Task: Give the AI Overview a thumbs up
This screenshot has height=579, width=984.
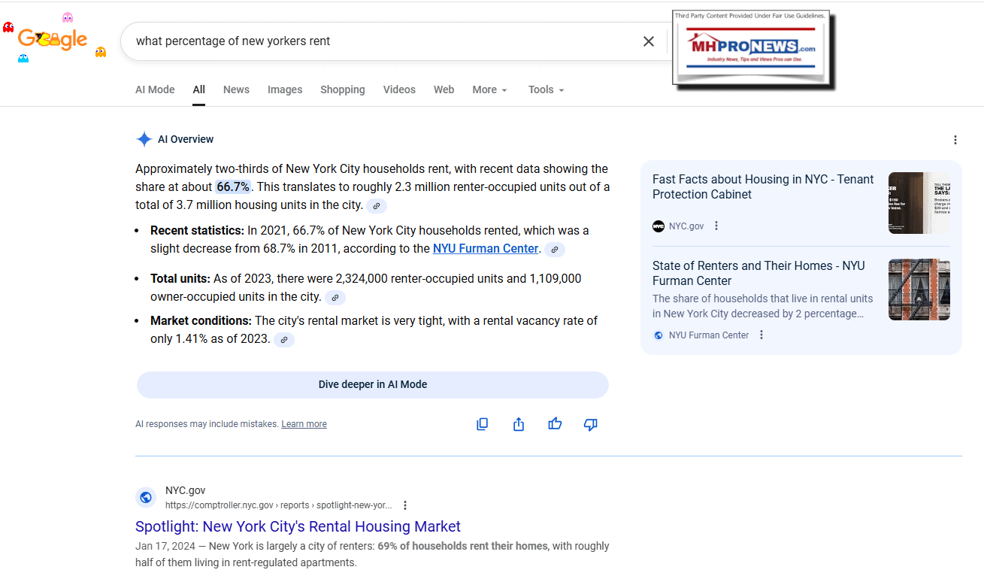Action: pyautogui.click(x=555, y=424)
